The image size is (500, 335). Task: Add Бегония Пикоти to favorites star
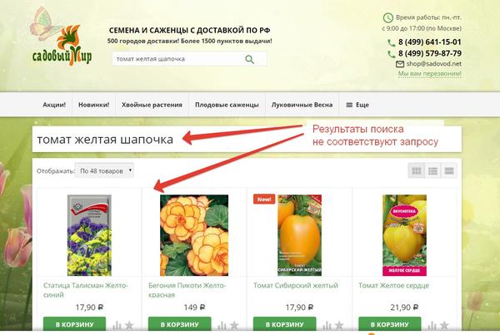pos(234,325)
